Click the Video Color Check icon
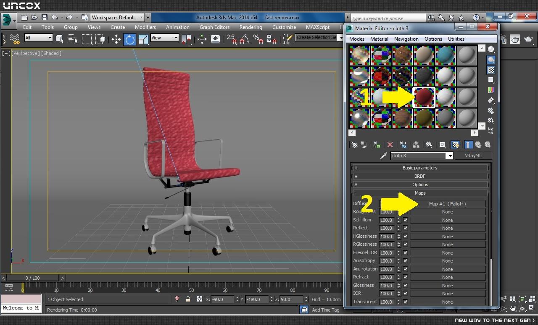Viewport: 538px width, 325px height. [x=491, y=90]
